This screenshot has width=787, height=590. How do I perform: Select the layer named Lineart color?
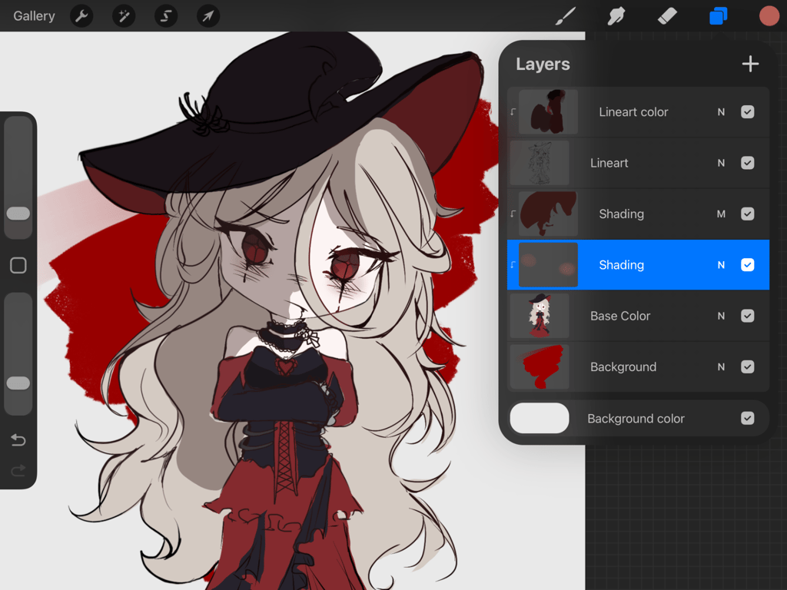click(633, 112)
